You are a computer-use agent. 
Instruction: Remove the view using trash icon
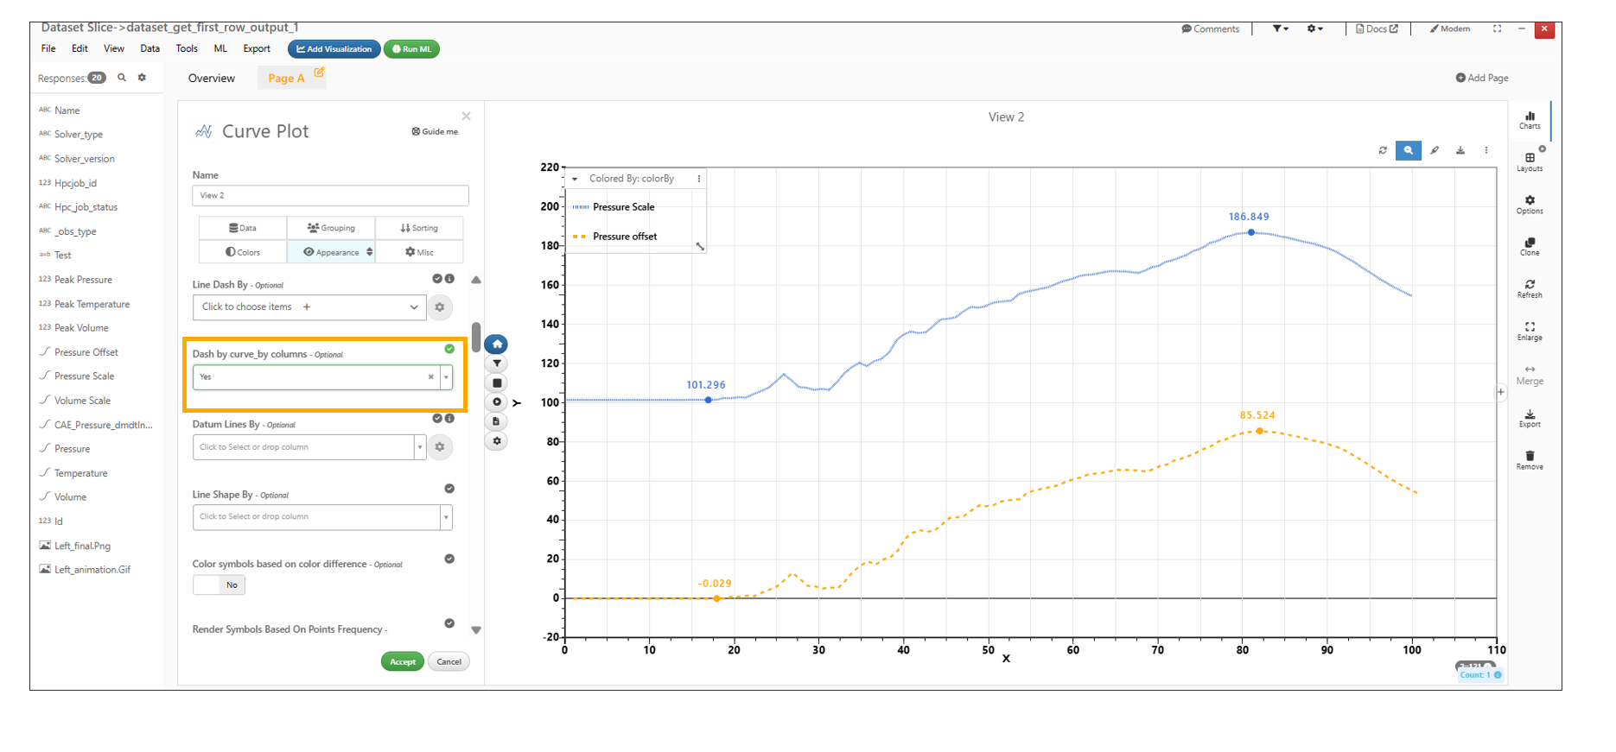(1530, 459)
